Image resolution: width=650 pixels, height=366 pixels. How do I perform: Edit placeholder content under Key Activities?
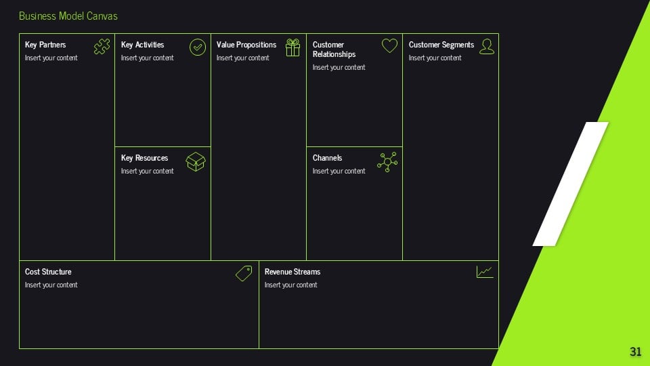[147, 58]
